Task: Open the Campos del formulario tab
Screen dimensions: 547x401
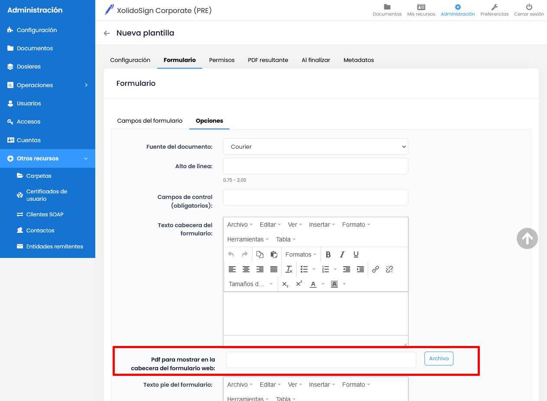Action: coord(150,121)
